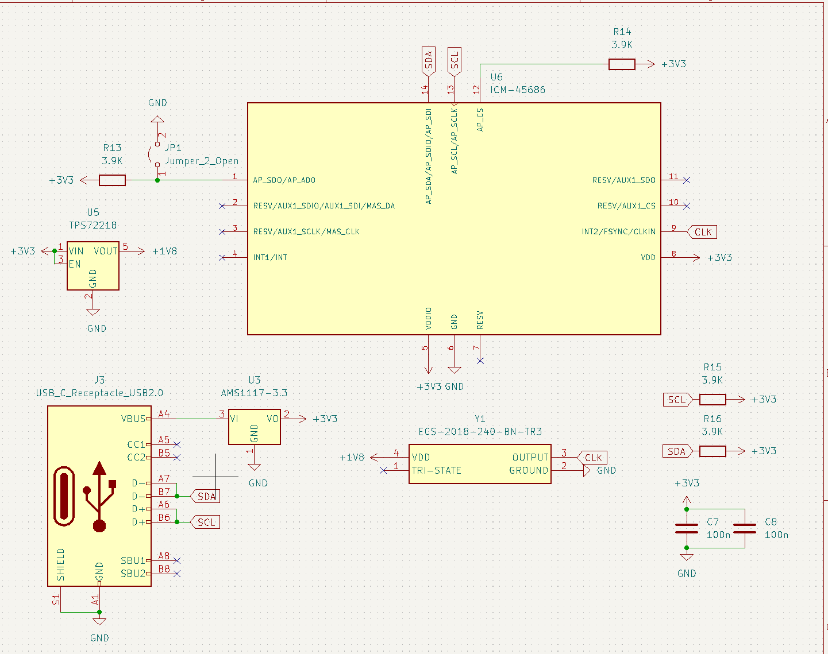828x654 pixels.
Task: Select no-connect flag on INT1/INT pin
Action: click(222, 258)
